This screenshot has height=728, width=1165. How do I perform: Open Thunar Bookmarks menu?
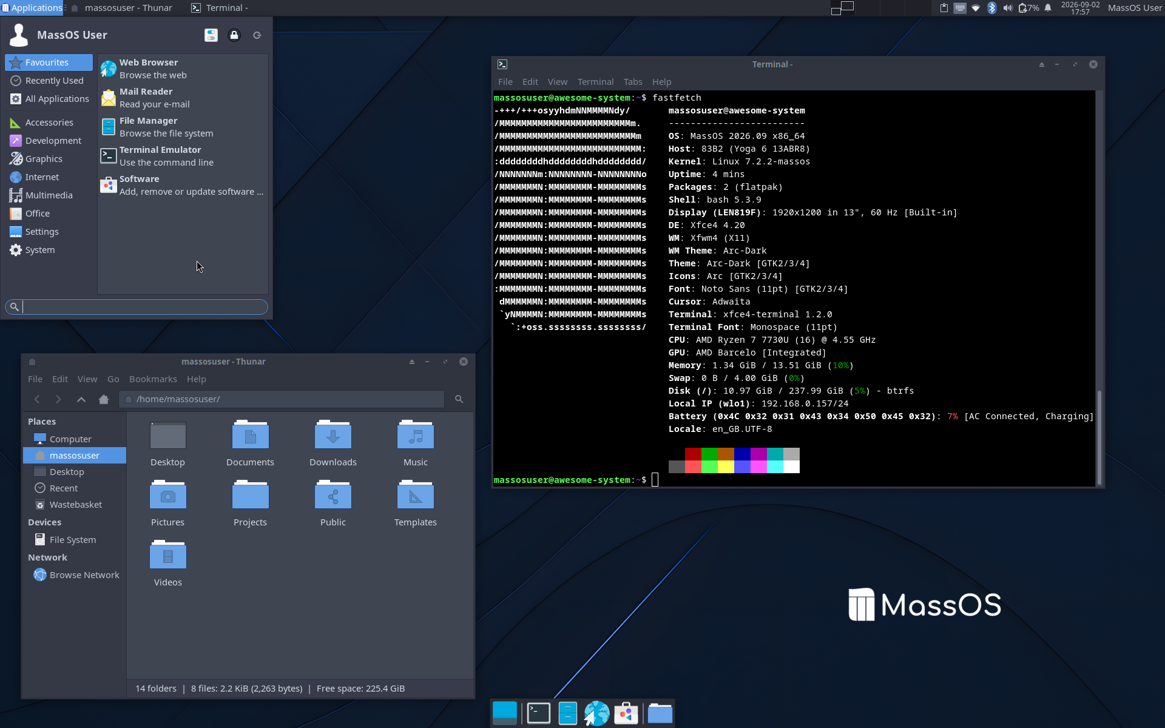point(153,379)
